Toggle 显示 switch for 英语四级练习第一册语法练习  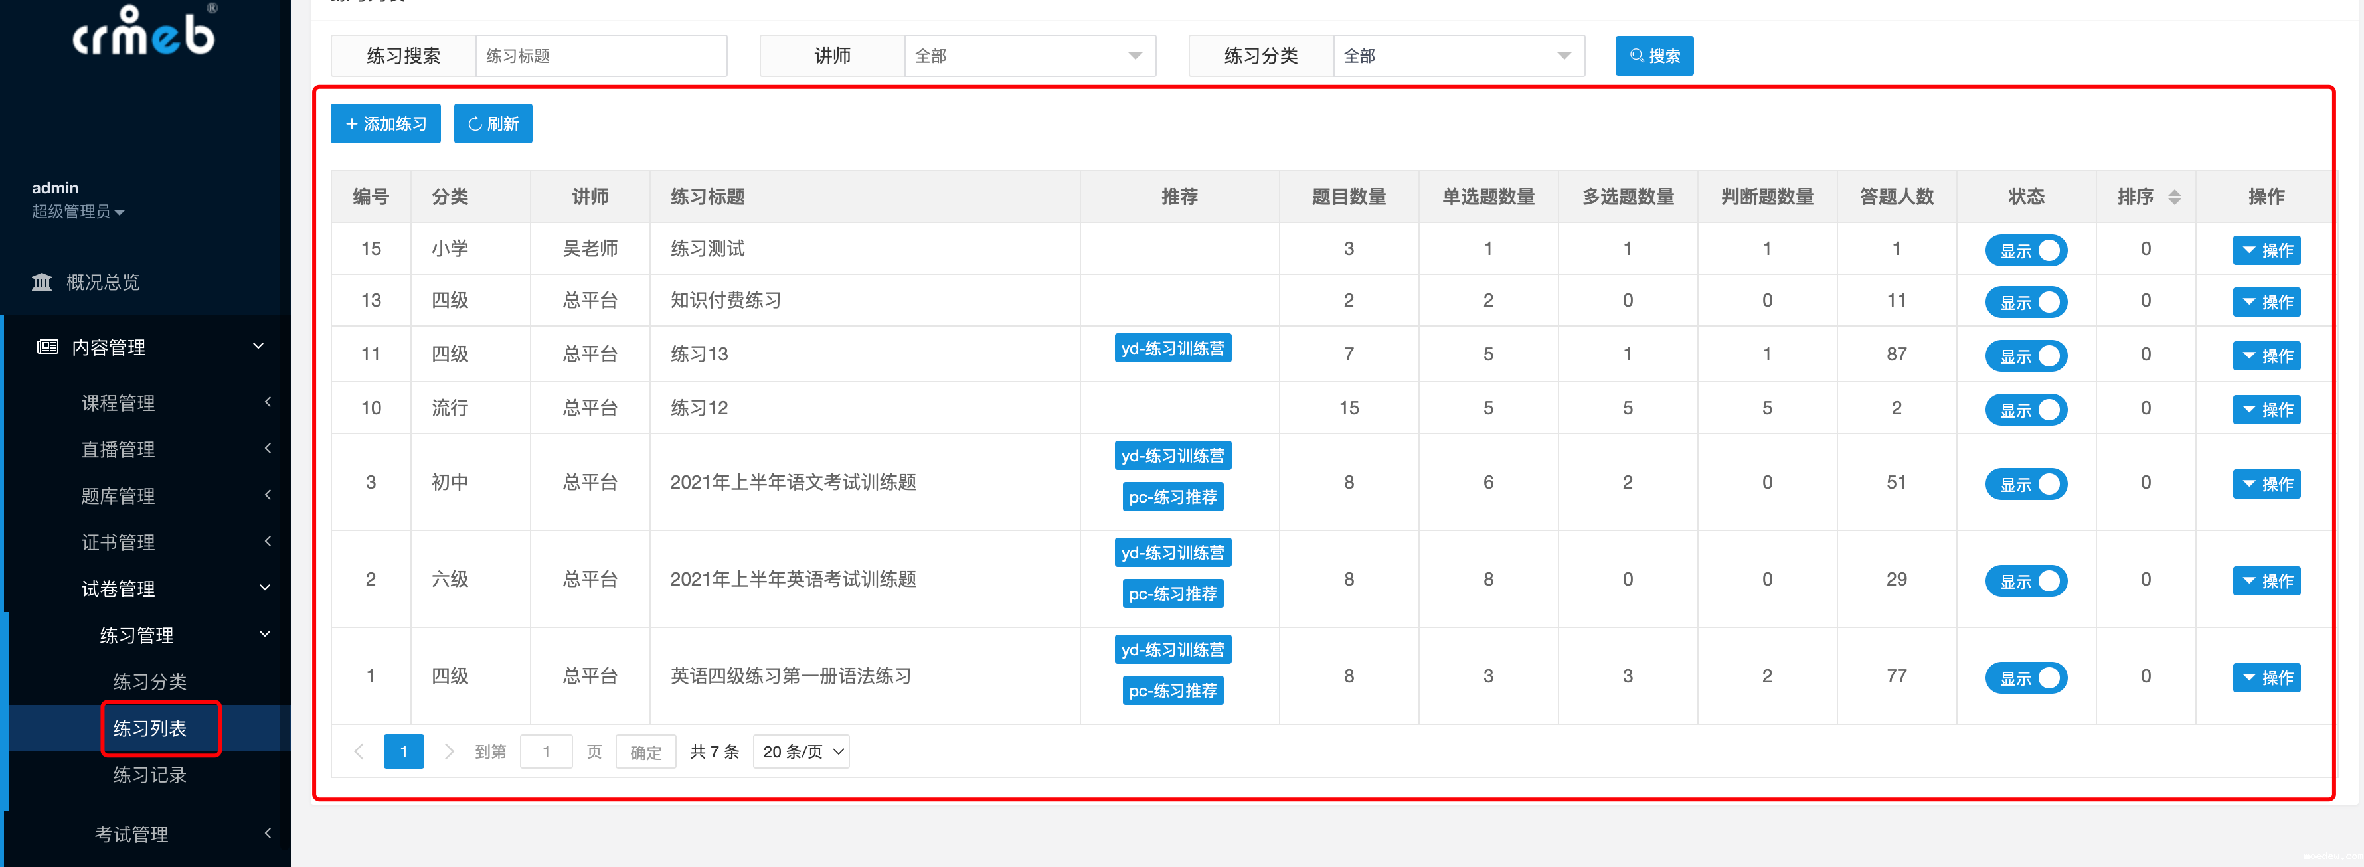(2025, 678)
